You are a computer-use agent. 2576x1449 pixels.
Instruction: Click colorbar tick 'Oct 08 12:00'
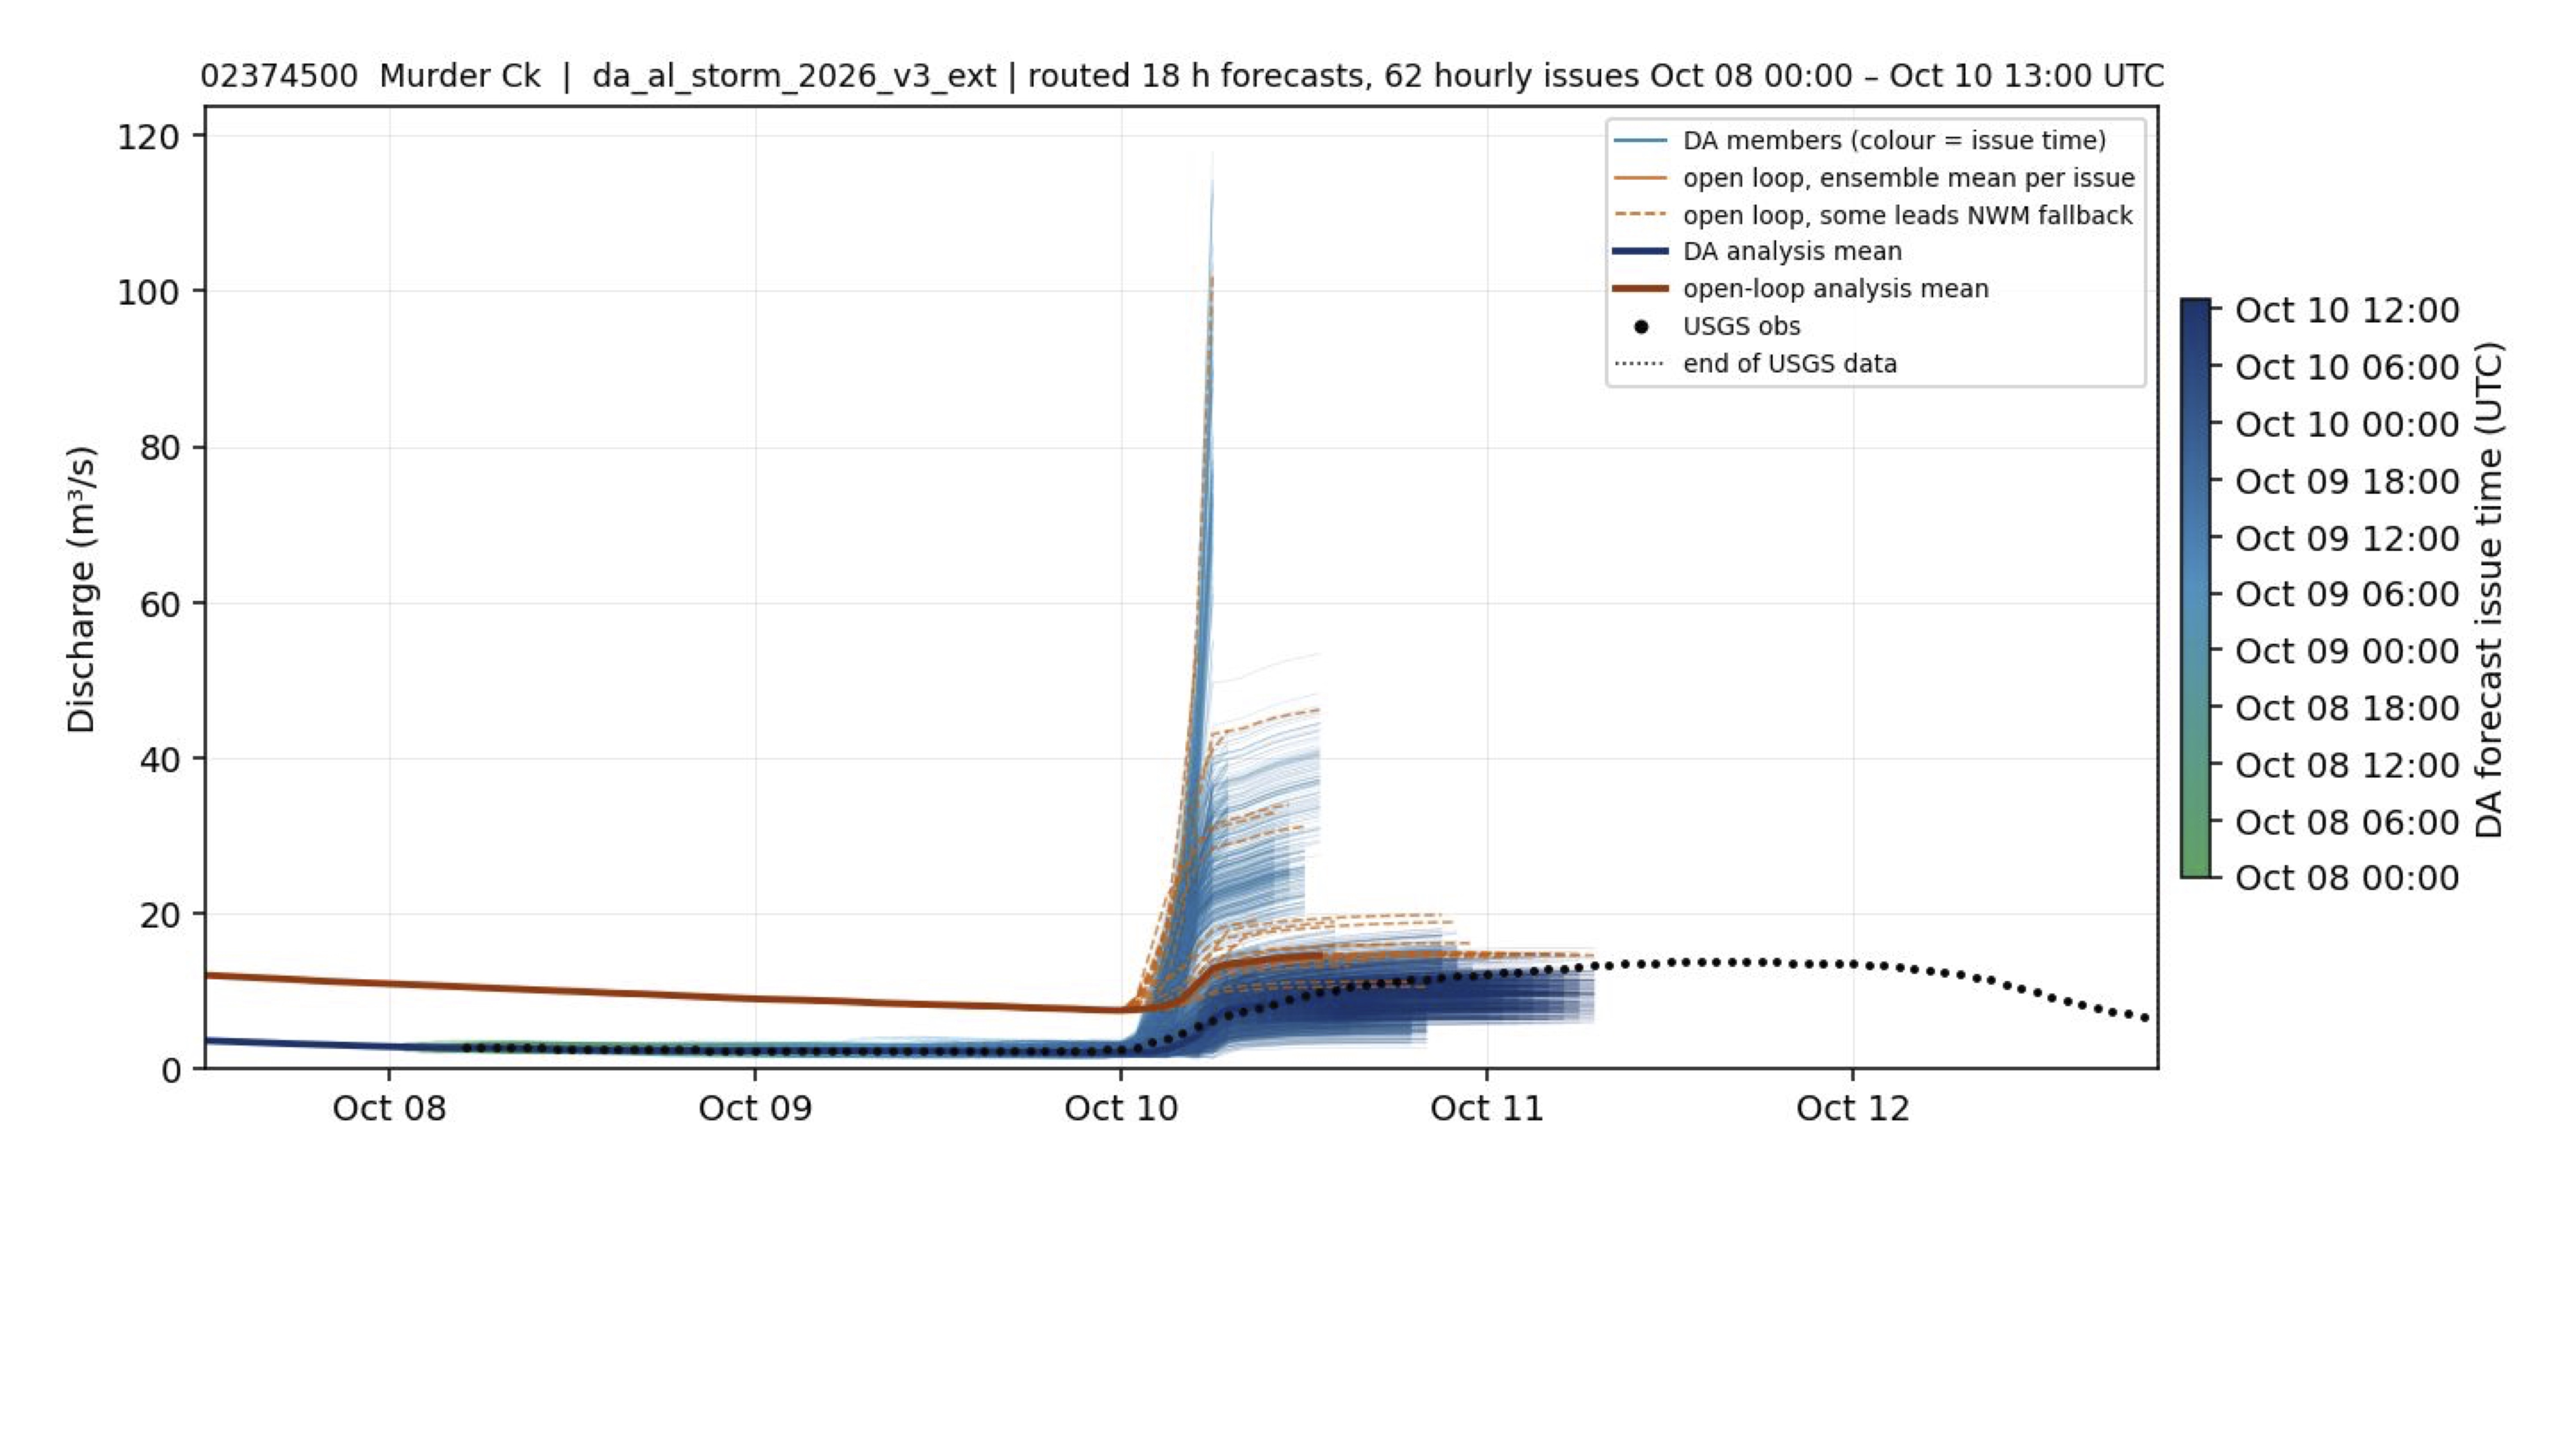[2347, 765]
